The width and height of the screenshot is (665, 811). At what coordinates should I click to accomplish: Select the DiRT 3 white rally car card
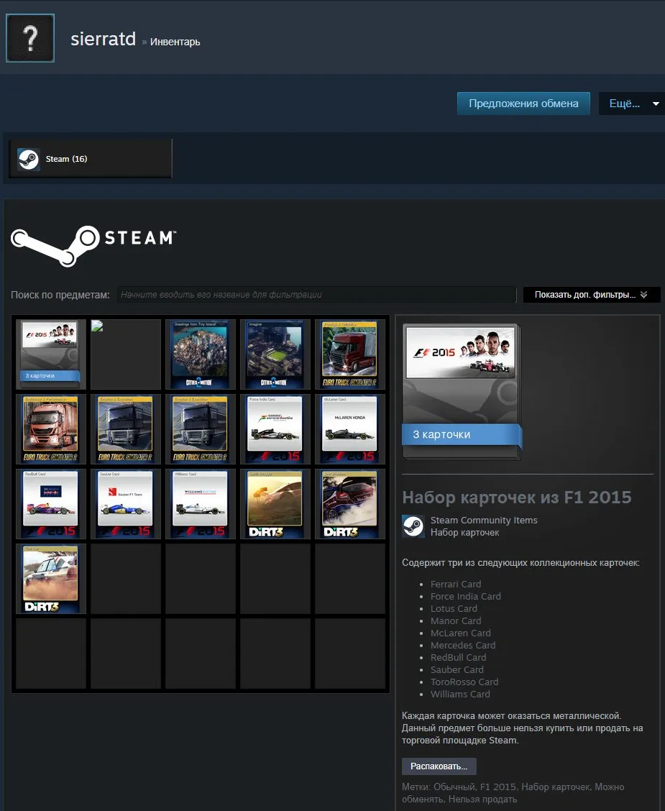point(50,579)
